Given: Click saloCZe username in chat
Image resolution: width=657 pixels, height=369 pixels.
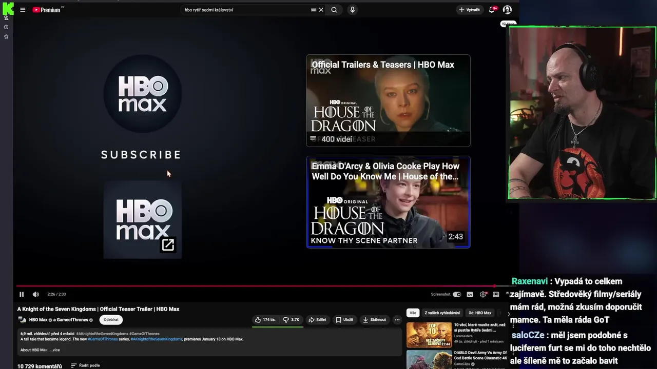Looking at the screenshot, I should tap(528, 335).
